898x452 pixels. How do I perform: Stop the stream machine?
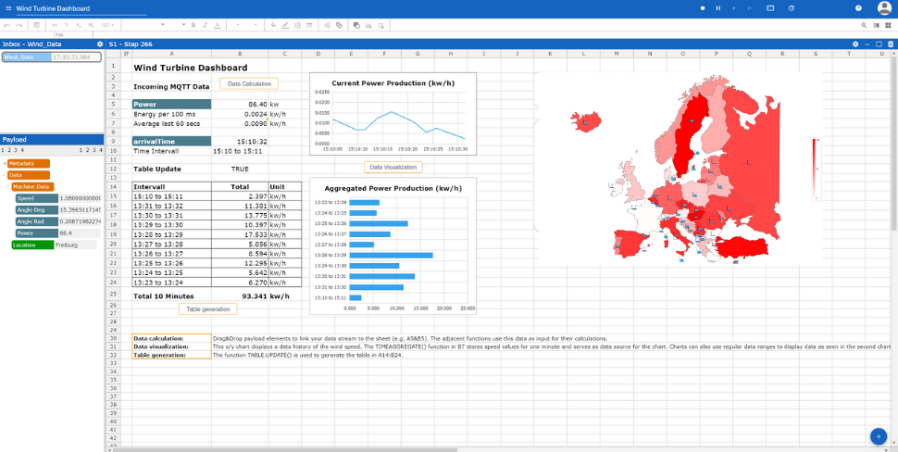(701, 8)
